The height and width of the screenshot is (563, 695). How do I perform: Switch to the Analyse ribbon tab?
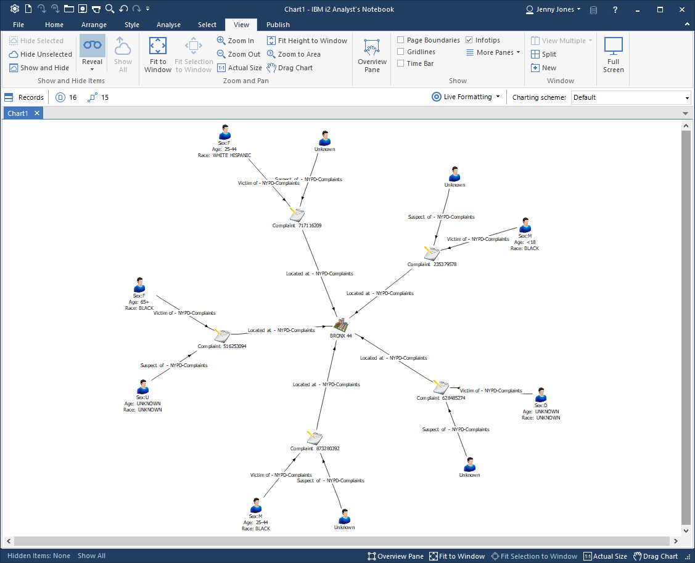[168, 25]
